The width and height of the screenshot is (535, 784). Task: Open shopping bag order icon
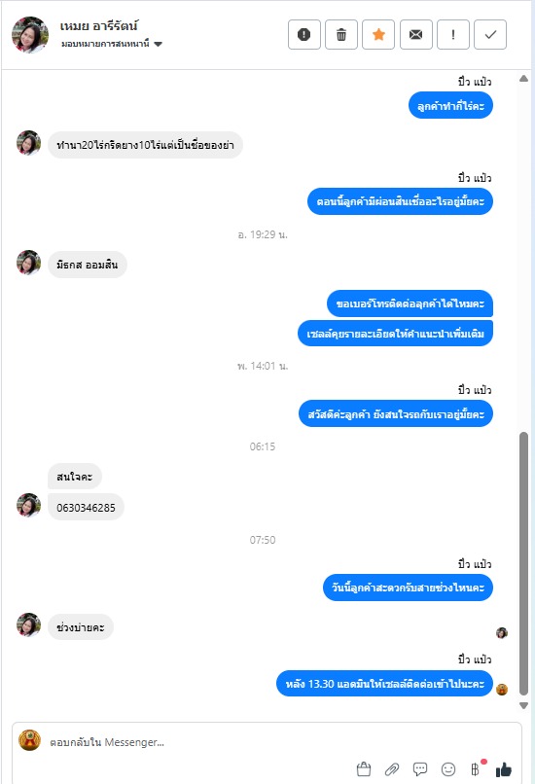[x=364, y=769]
